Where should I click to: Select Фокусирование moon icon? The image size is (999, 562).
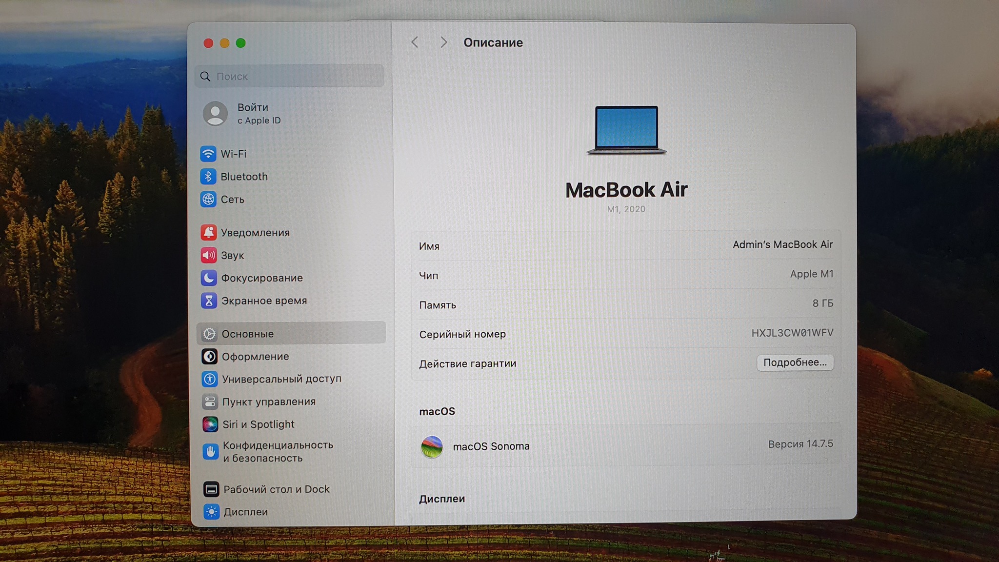click(x=209, y=278)
